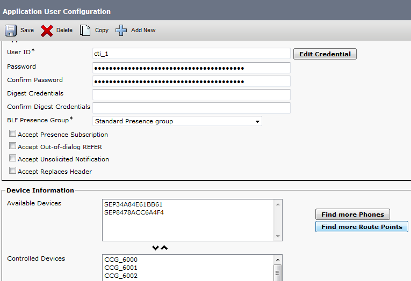Enable Accept Presence Subscription checkbox

[x=13, y=134]
